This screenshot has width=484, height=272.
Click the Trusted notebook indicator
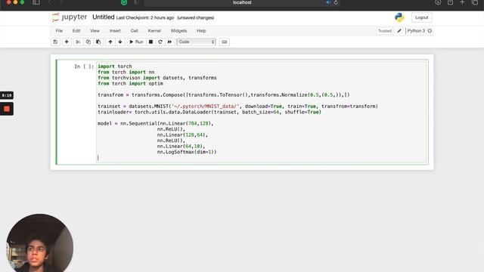point(385,31)
